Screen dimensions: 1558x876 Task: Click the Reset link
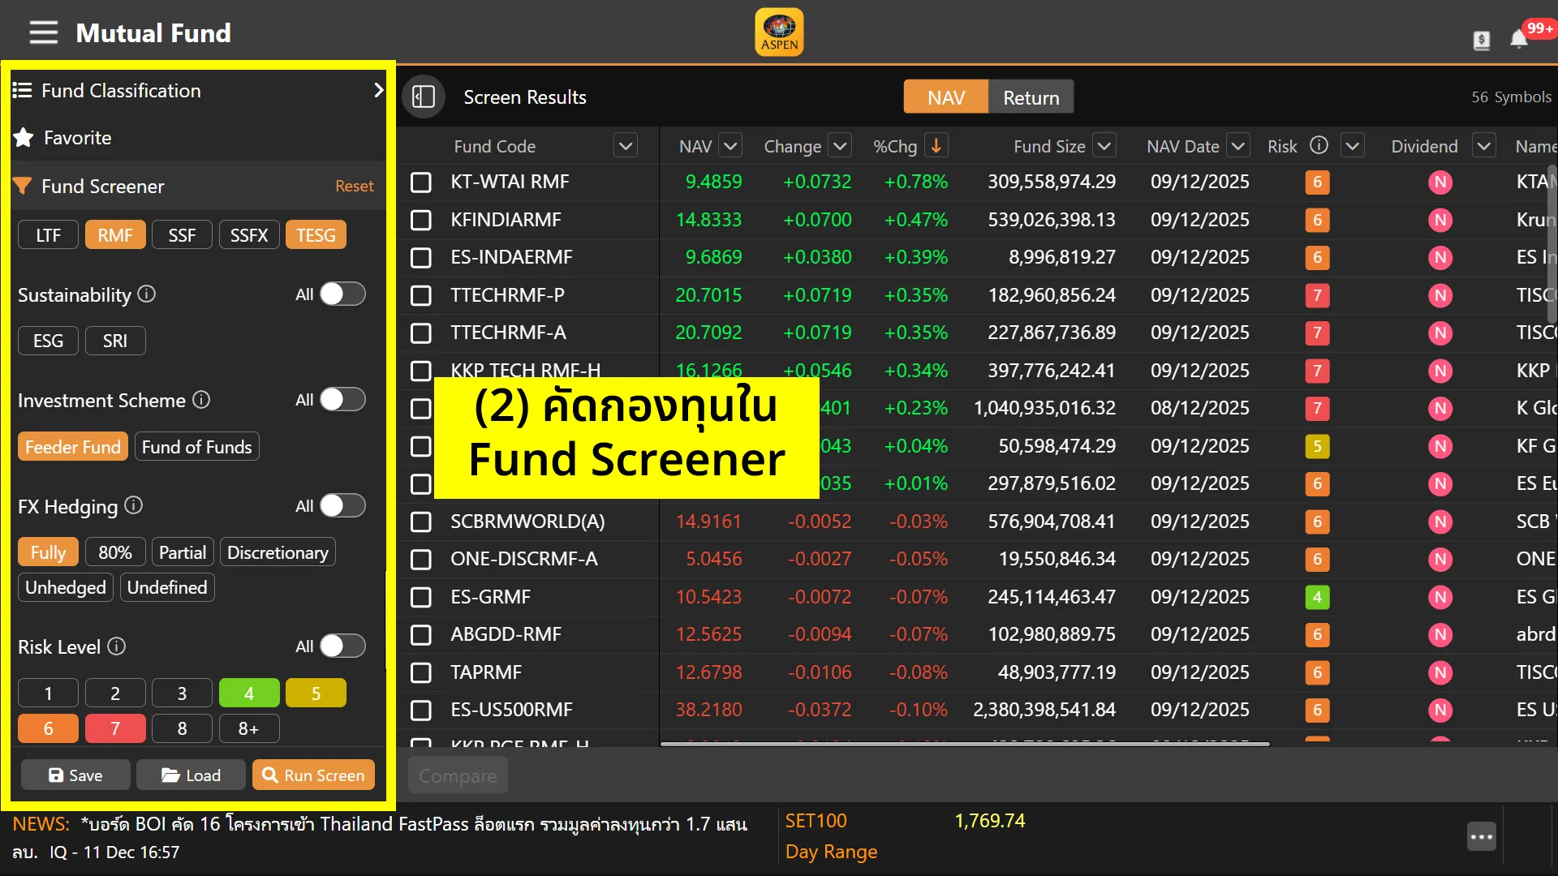(355, 186)
